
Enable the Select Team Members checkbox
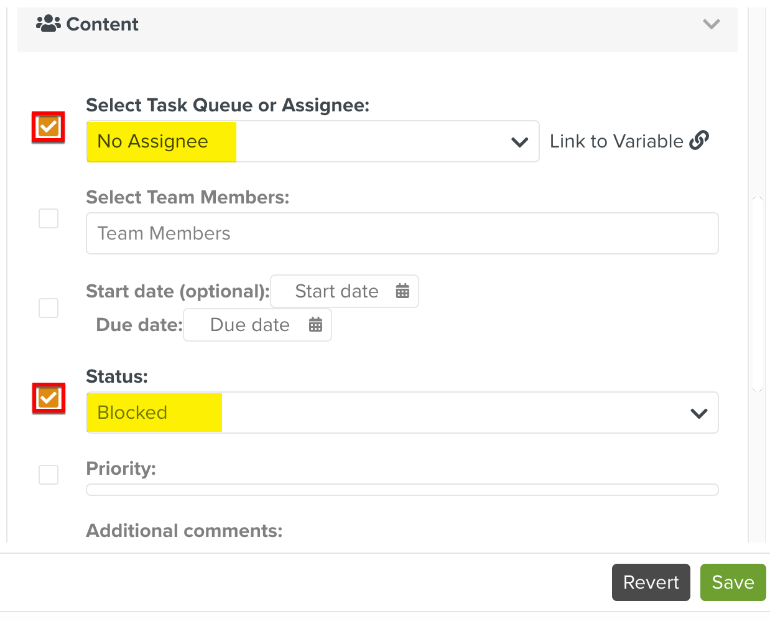coord(49,218)
